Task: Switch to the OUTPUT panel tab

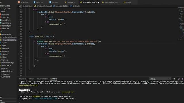Action: coord(31,79)
